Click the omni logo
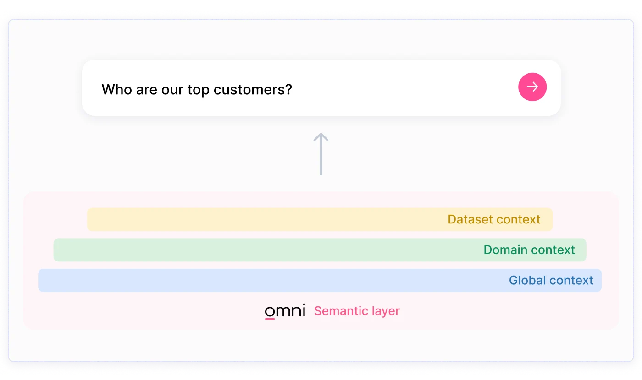Image resolution: width=642 pixels, height=380 pixels. (285, 311)
